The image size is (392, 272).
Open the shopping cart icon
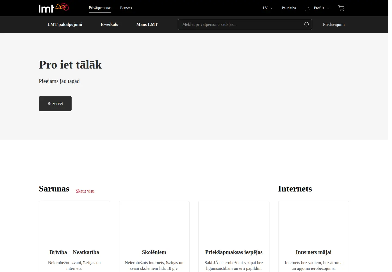tap(341, 8)
